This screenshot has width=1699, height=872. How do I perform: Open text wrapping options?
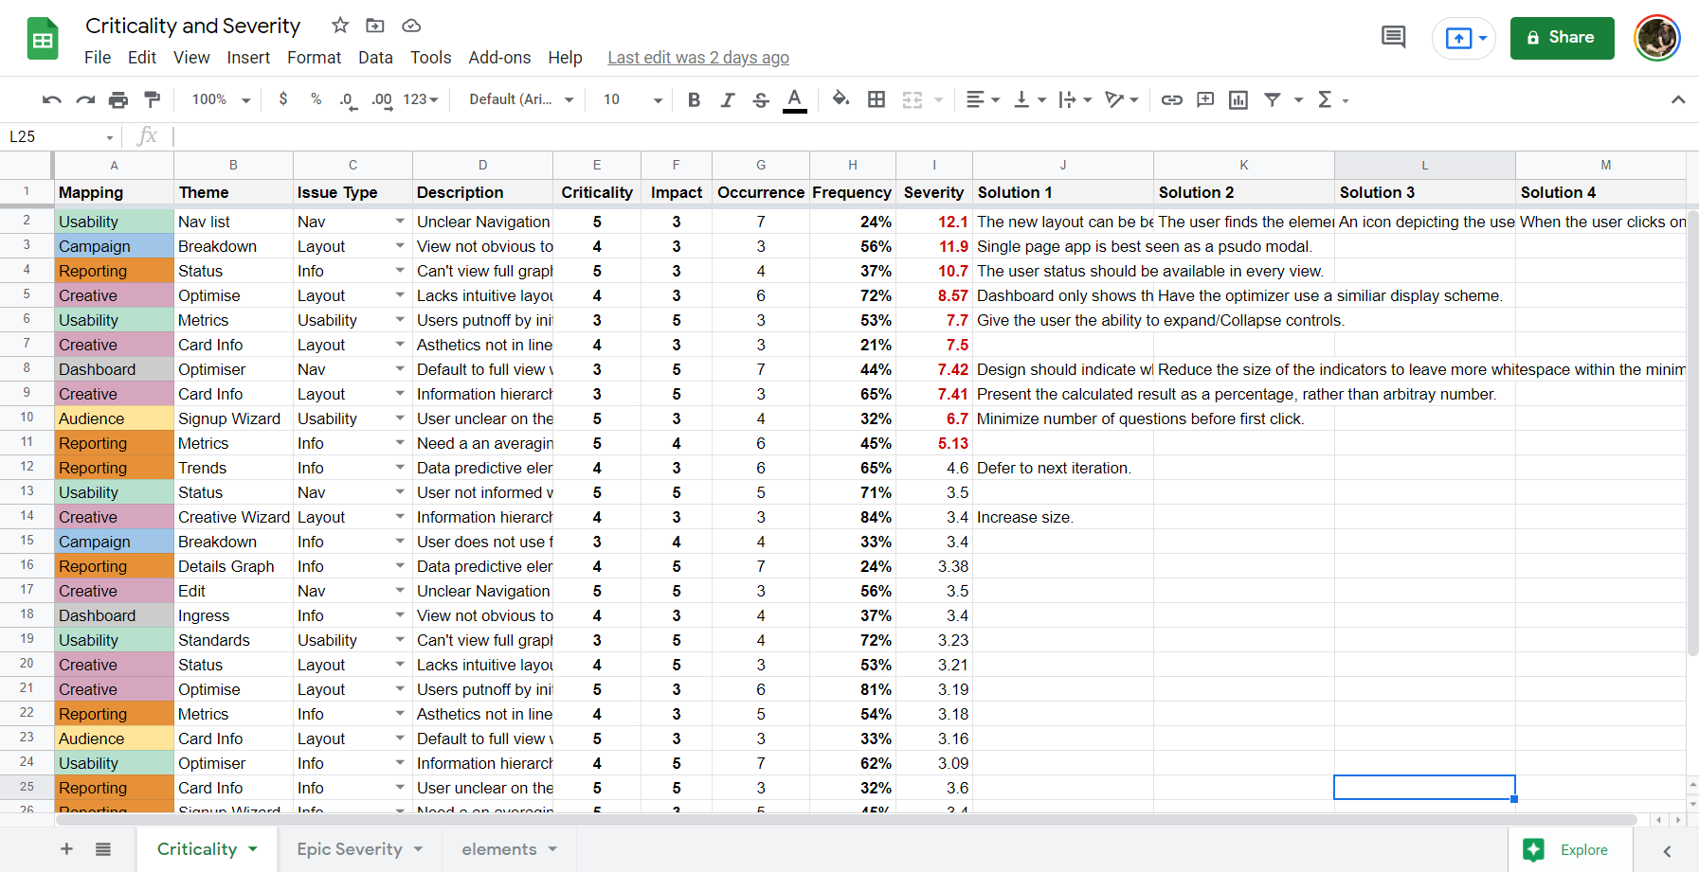[1075, 99]
